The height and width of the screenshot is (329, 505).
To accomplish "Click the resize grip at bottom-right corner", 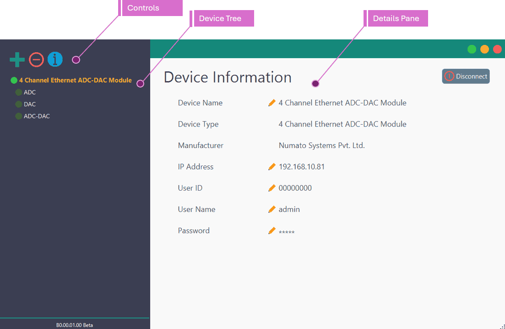I will (502, 326).
